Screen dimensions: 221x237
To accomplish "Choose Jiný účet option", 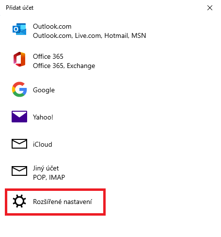I will coord(46,169).
